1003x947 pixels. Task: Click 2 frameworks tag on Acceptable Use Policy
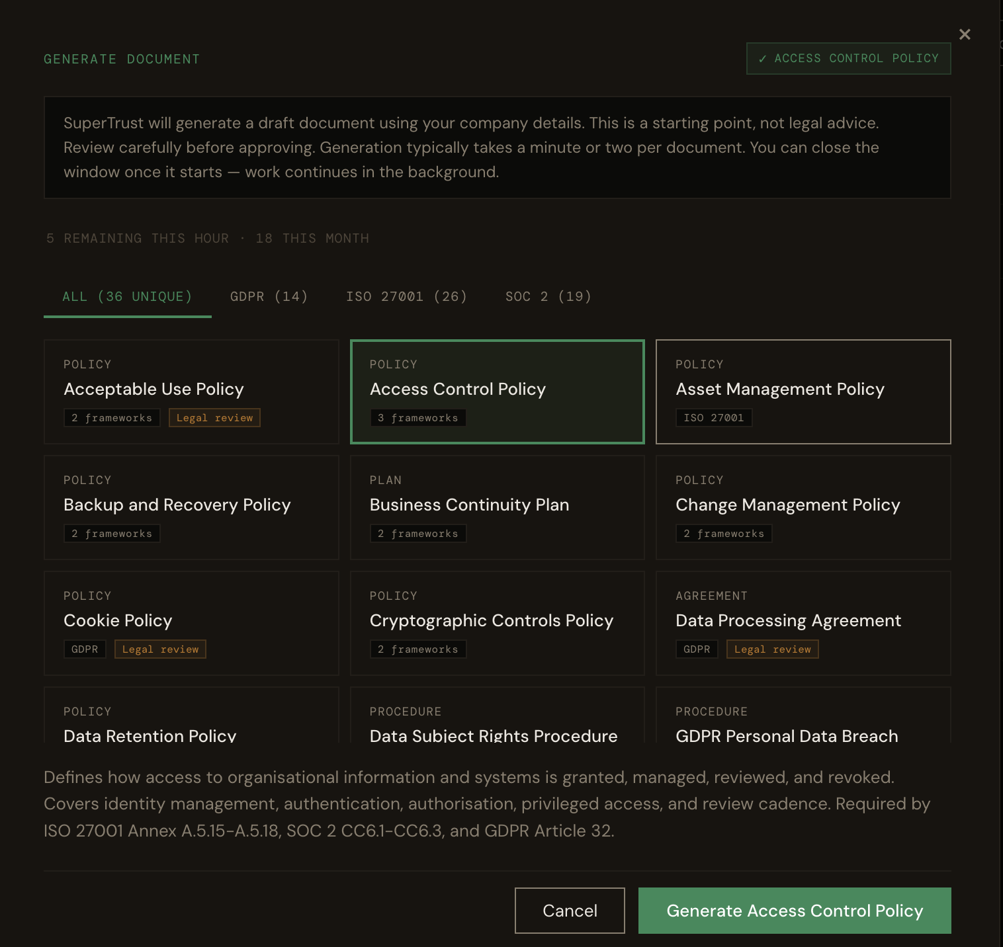coord(112,418)
